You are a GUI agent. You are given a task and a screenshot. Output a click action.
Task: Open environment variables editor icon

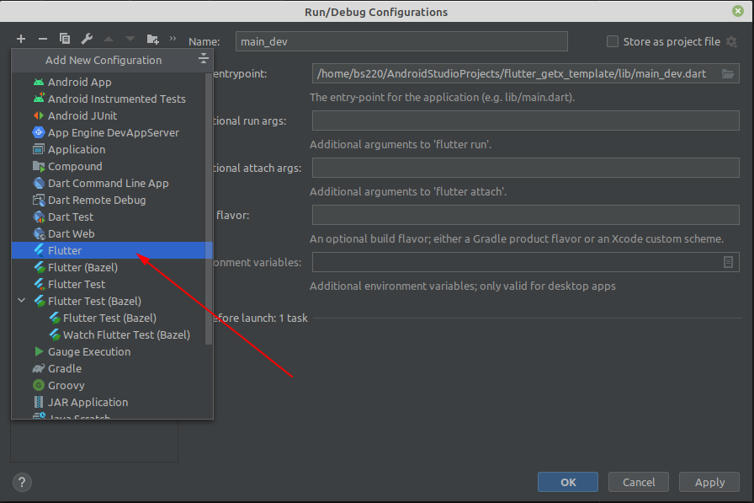click(728, 262)
